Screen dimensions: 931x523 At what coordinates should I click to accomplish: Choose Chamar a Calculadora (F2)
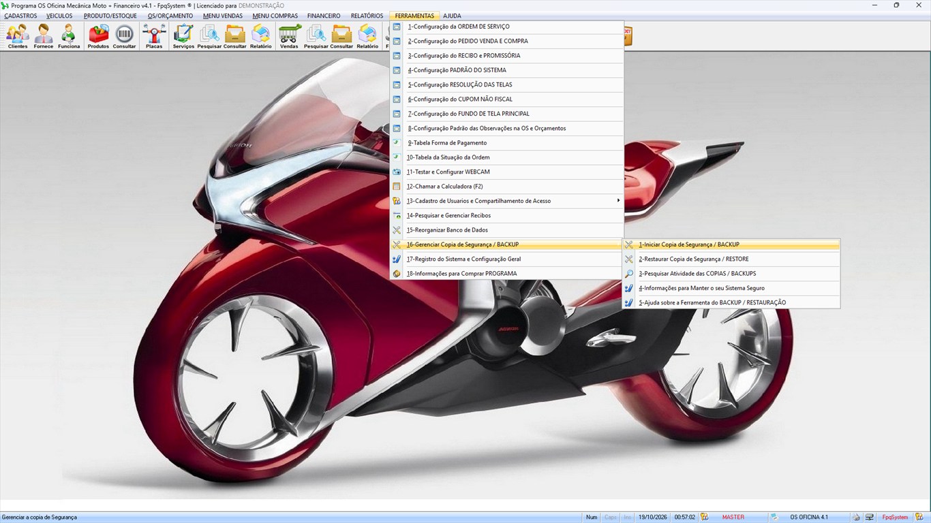(x=507, y=186)
